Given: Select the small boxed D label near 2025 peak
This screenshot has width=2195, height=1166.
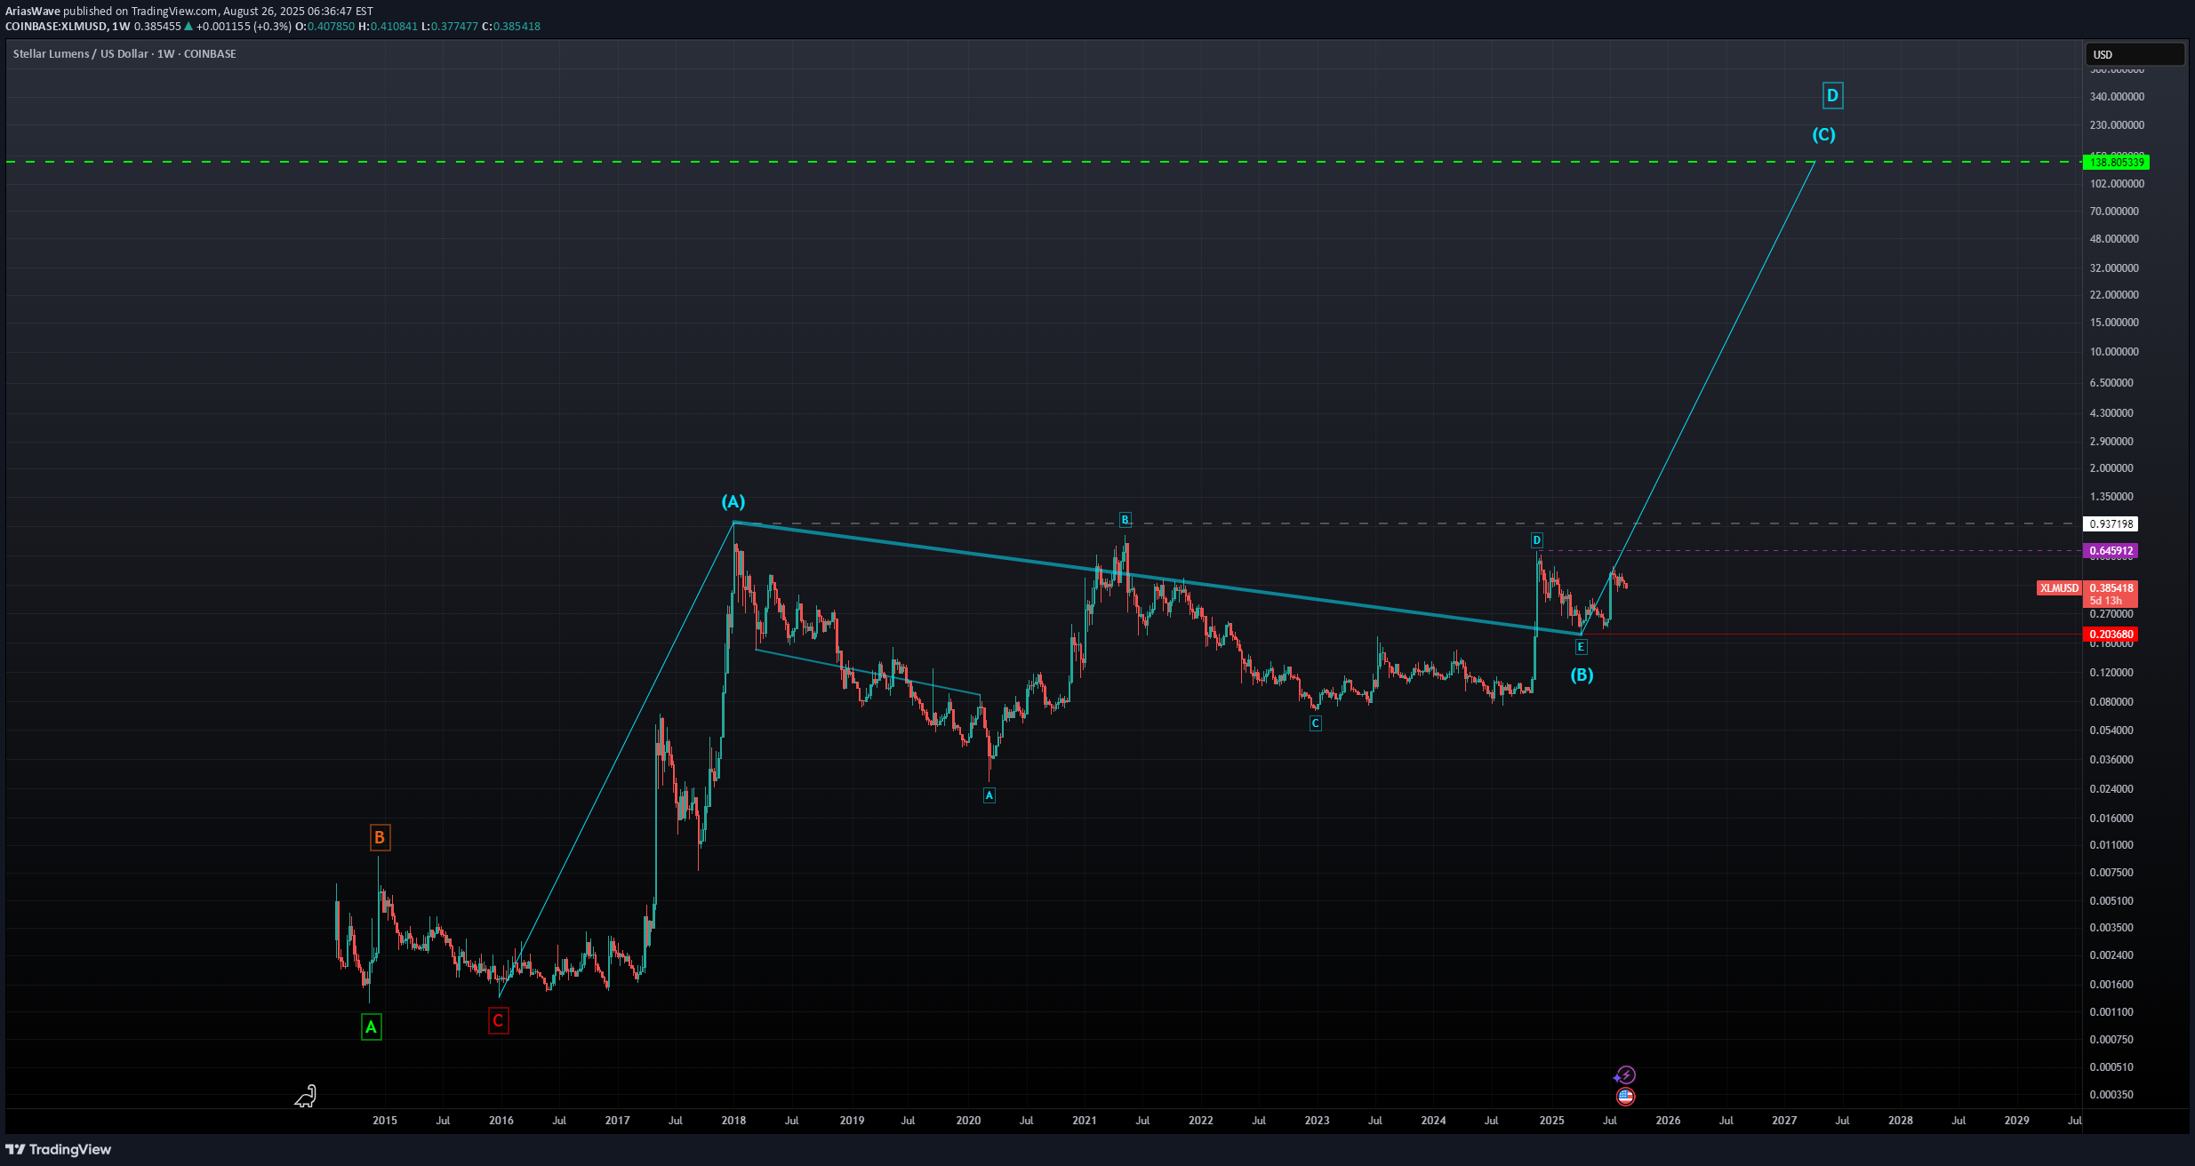Looking at the screenshot, I should click(x=1536, y=540).
